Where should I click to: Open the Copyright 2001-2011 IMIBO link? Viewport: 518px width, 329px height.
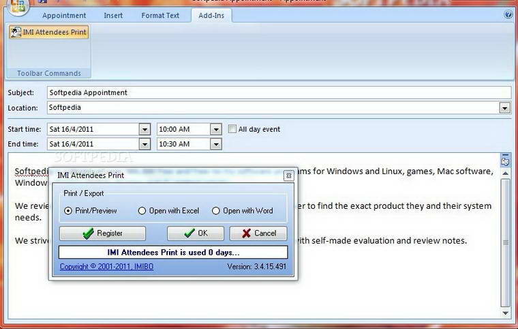pos(107,266)
